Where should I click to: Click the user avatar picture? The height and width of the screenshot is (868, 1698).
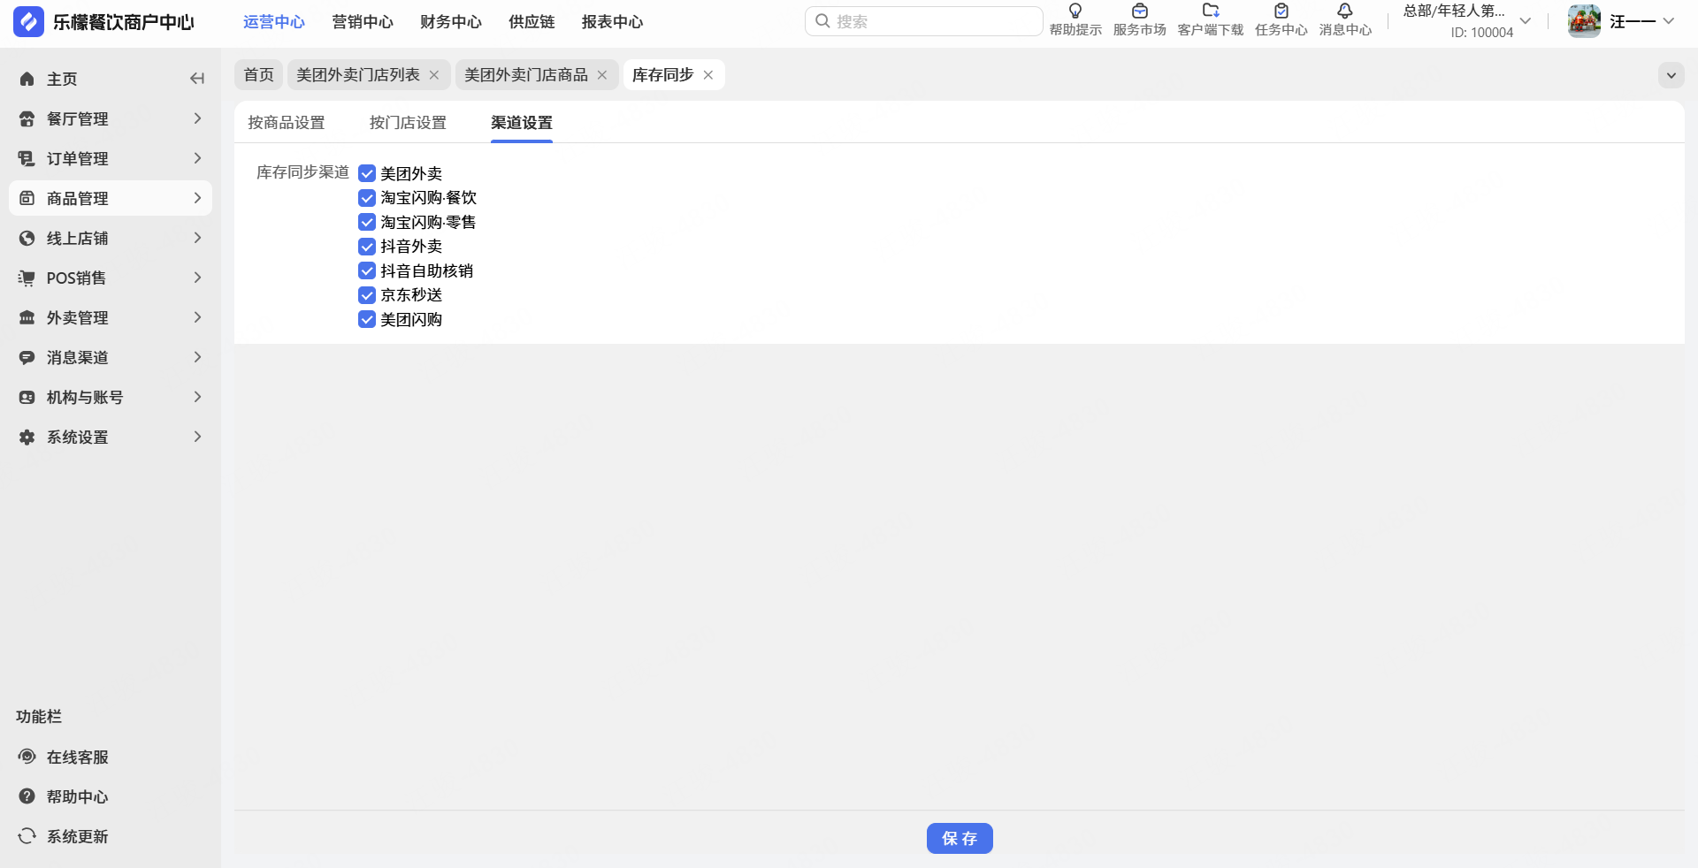[x=1585, y=21]
